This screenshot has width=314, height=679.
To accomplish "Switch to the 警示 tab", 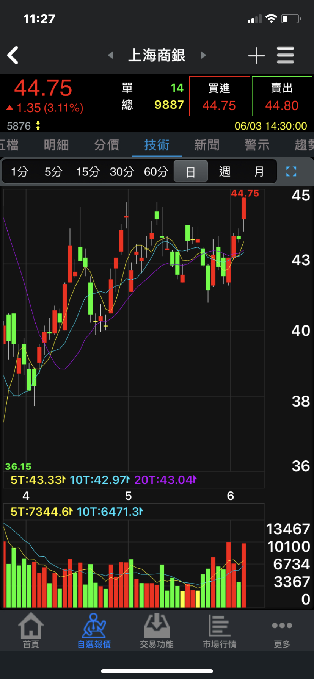I will [x=257, y=145].
